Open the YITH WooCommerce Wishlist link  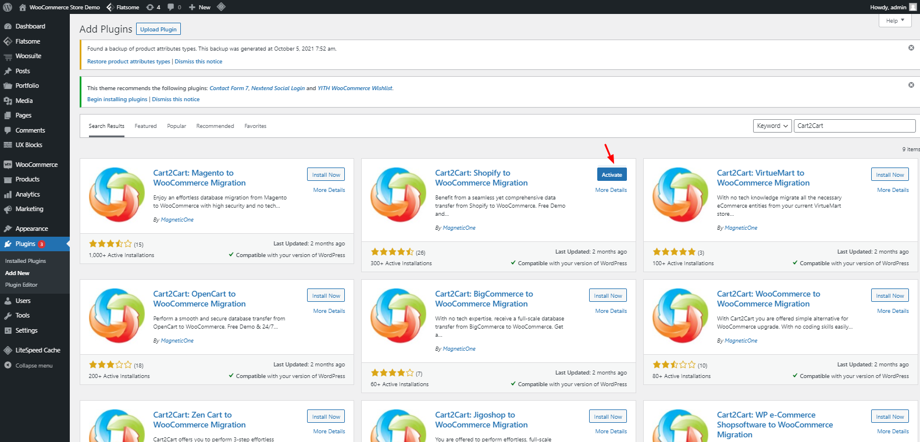[355, 88]
